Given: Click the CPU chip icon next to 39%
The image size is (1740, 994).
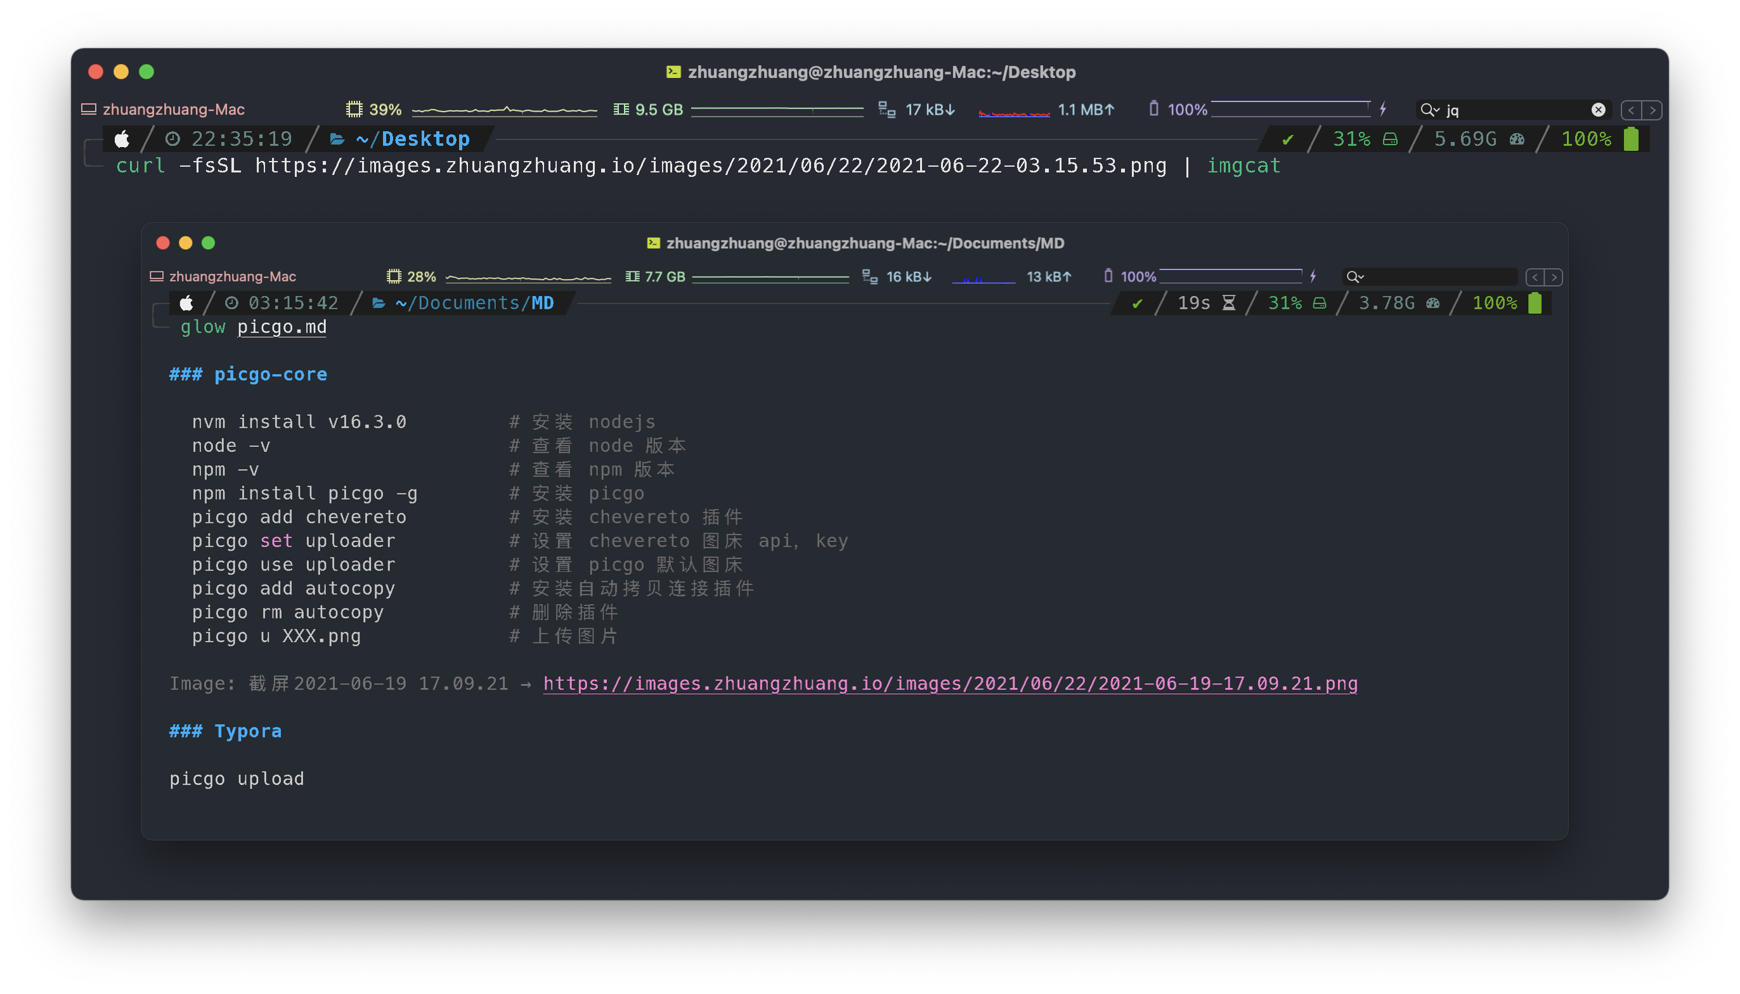Looking at the screenshot, I should point(354,109).
